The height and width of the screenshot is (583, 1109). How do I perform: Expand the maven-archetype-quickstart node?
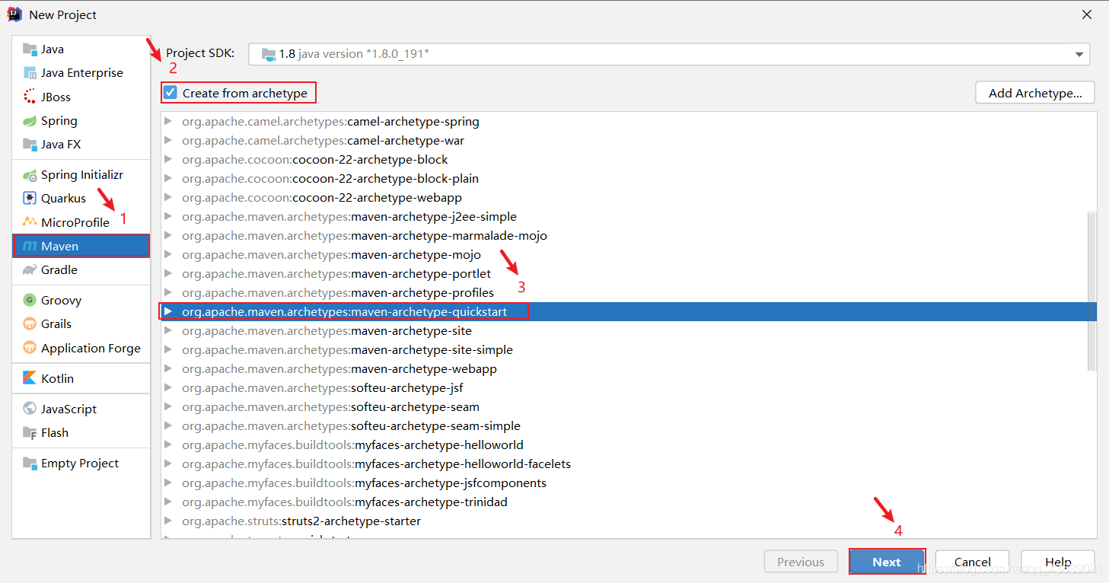click(168, 311)
